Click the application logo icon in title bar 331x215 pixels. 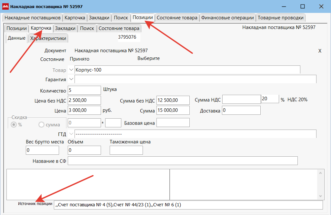(5, 6)
